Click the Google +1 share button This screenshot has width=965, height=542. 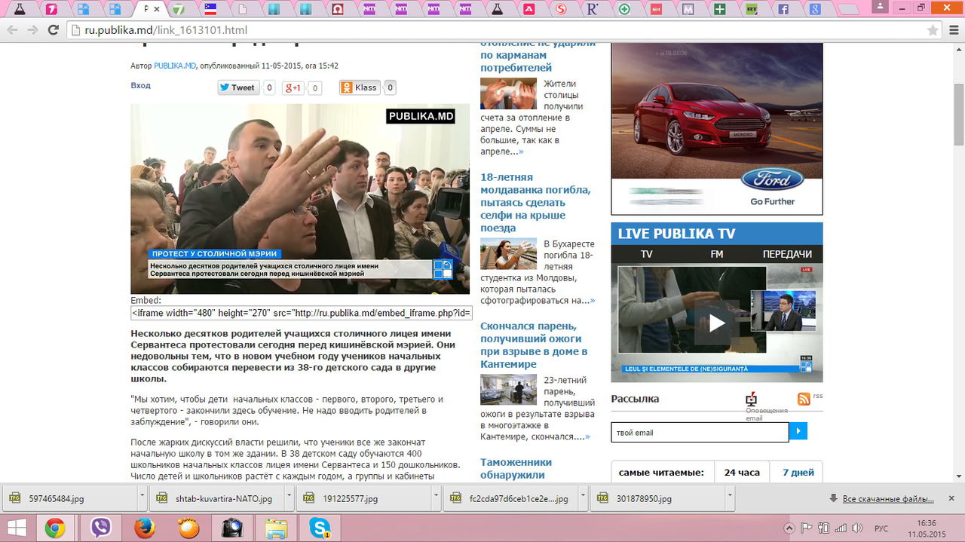(x=293, y=88)
